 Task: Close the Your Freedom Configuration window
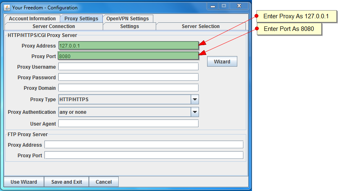tap(239, 6)
